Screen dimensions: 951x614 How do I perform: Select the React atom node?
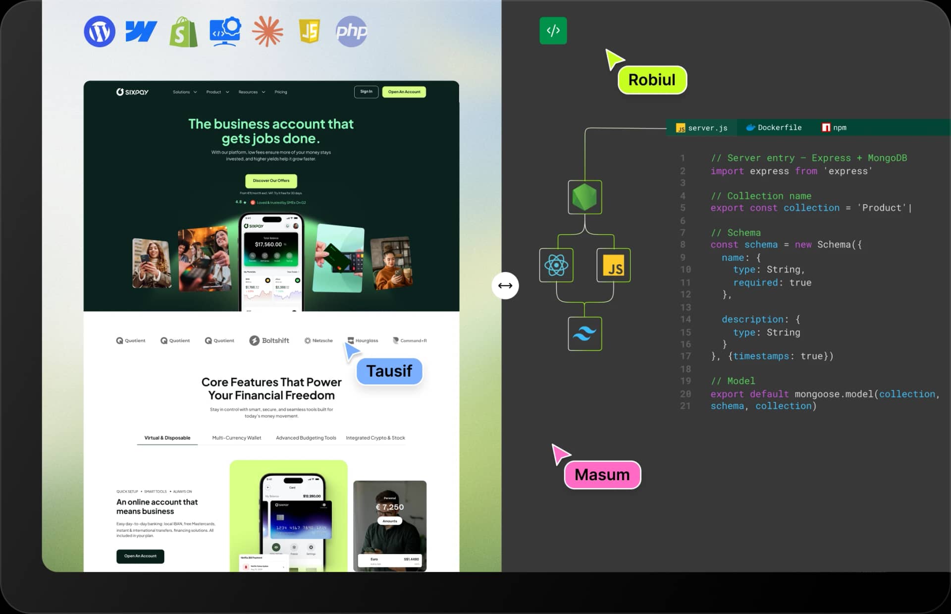556,265
